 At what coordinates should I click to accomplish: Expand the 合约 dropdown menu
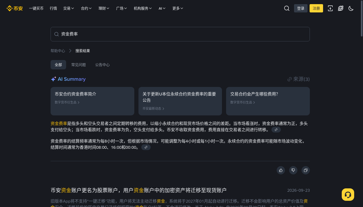pos(86,8)
